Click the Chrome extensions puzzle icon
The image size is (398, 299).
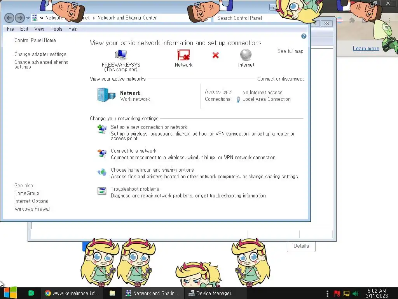[352, 20]
